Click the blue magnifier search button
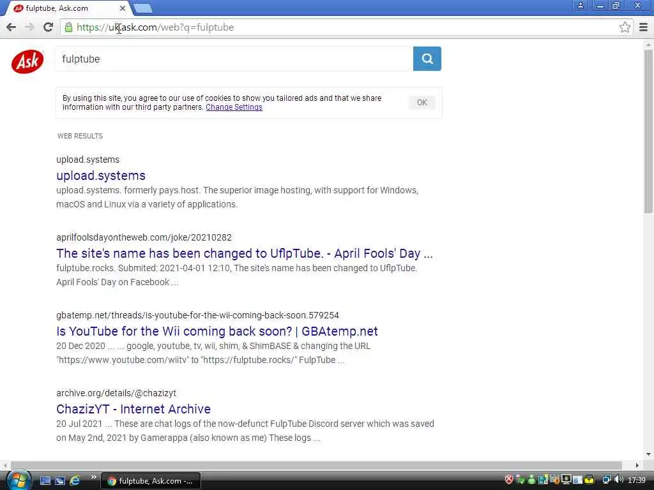The width and height of the screenshot is (654, 490). [427, 59]
